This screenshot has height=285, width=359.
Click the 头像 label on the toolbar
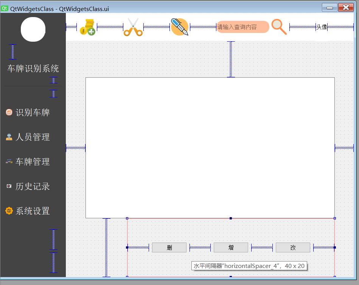(321, 27)
